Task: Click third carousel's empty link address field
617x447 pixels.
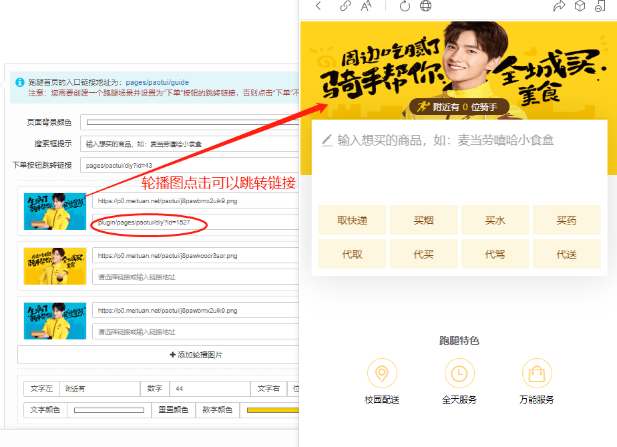Action: pos(196,331)
